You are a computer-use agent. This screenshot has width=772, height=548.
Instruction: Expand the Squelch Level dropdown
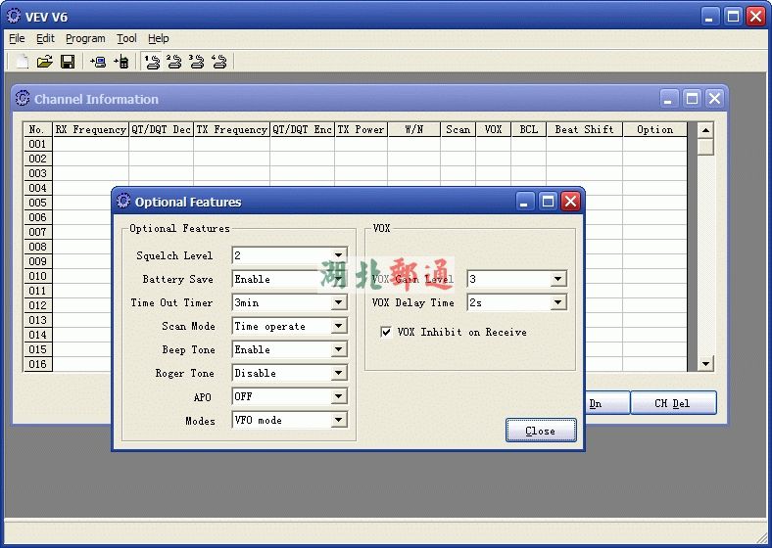tap(338, 255)
